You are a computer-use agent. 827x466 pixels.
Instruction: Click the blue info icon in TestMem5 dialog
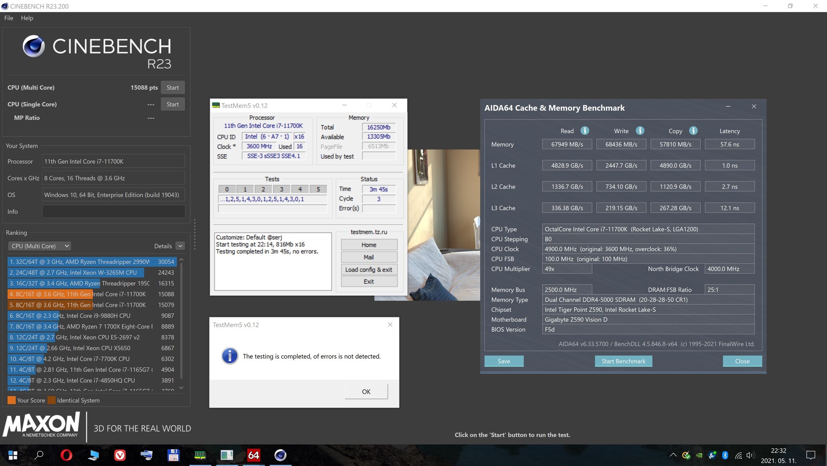tap(230, 356)
